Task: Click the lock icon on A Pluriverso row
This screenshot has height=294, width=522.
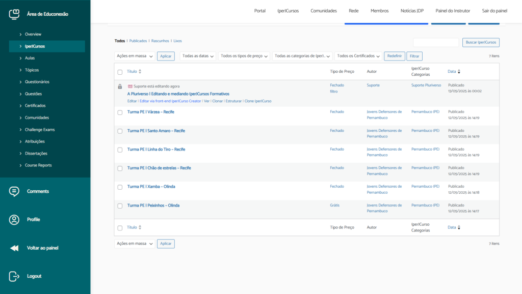Action: click(x=120, y=86)
